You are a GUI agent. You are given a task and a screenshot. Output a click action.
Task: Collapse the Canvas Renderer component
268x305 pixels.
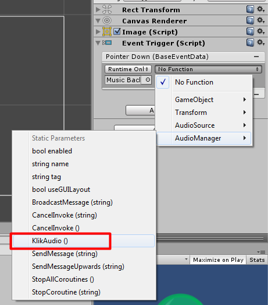(x=98, y=20)
